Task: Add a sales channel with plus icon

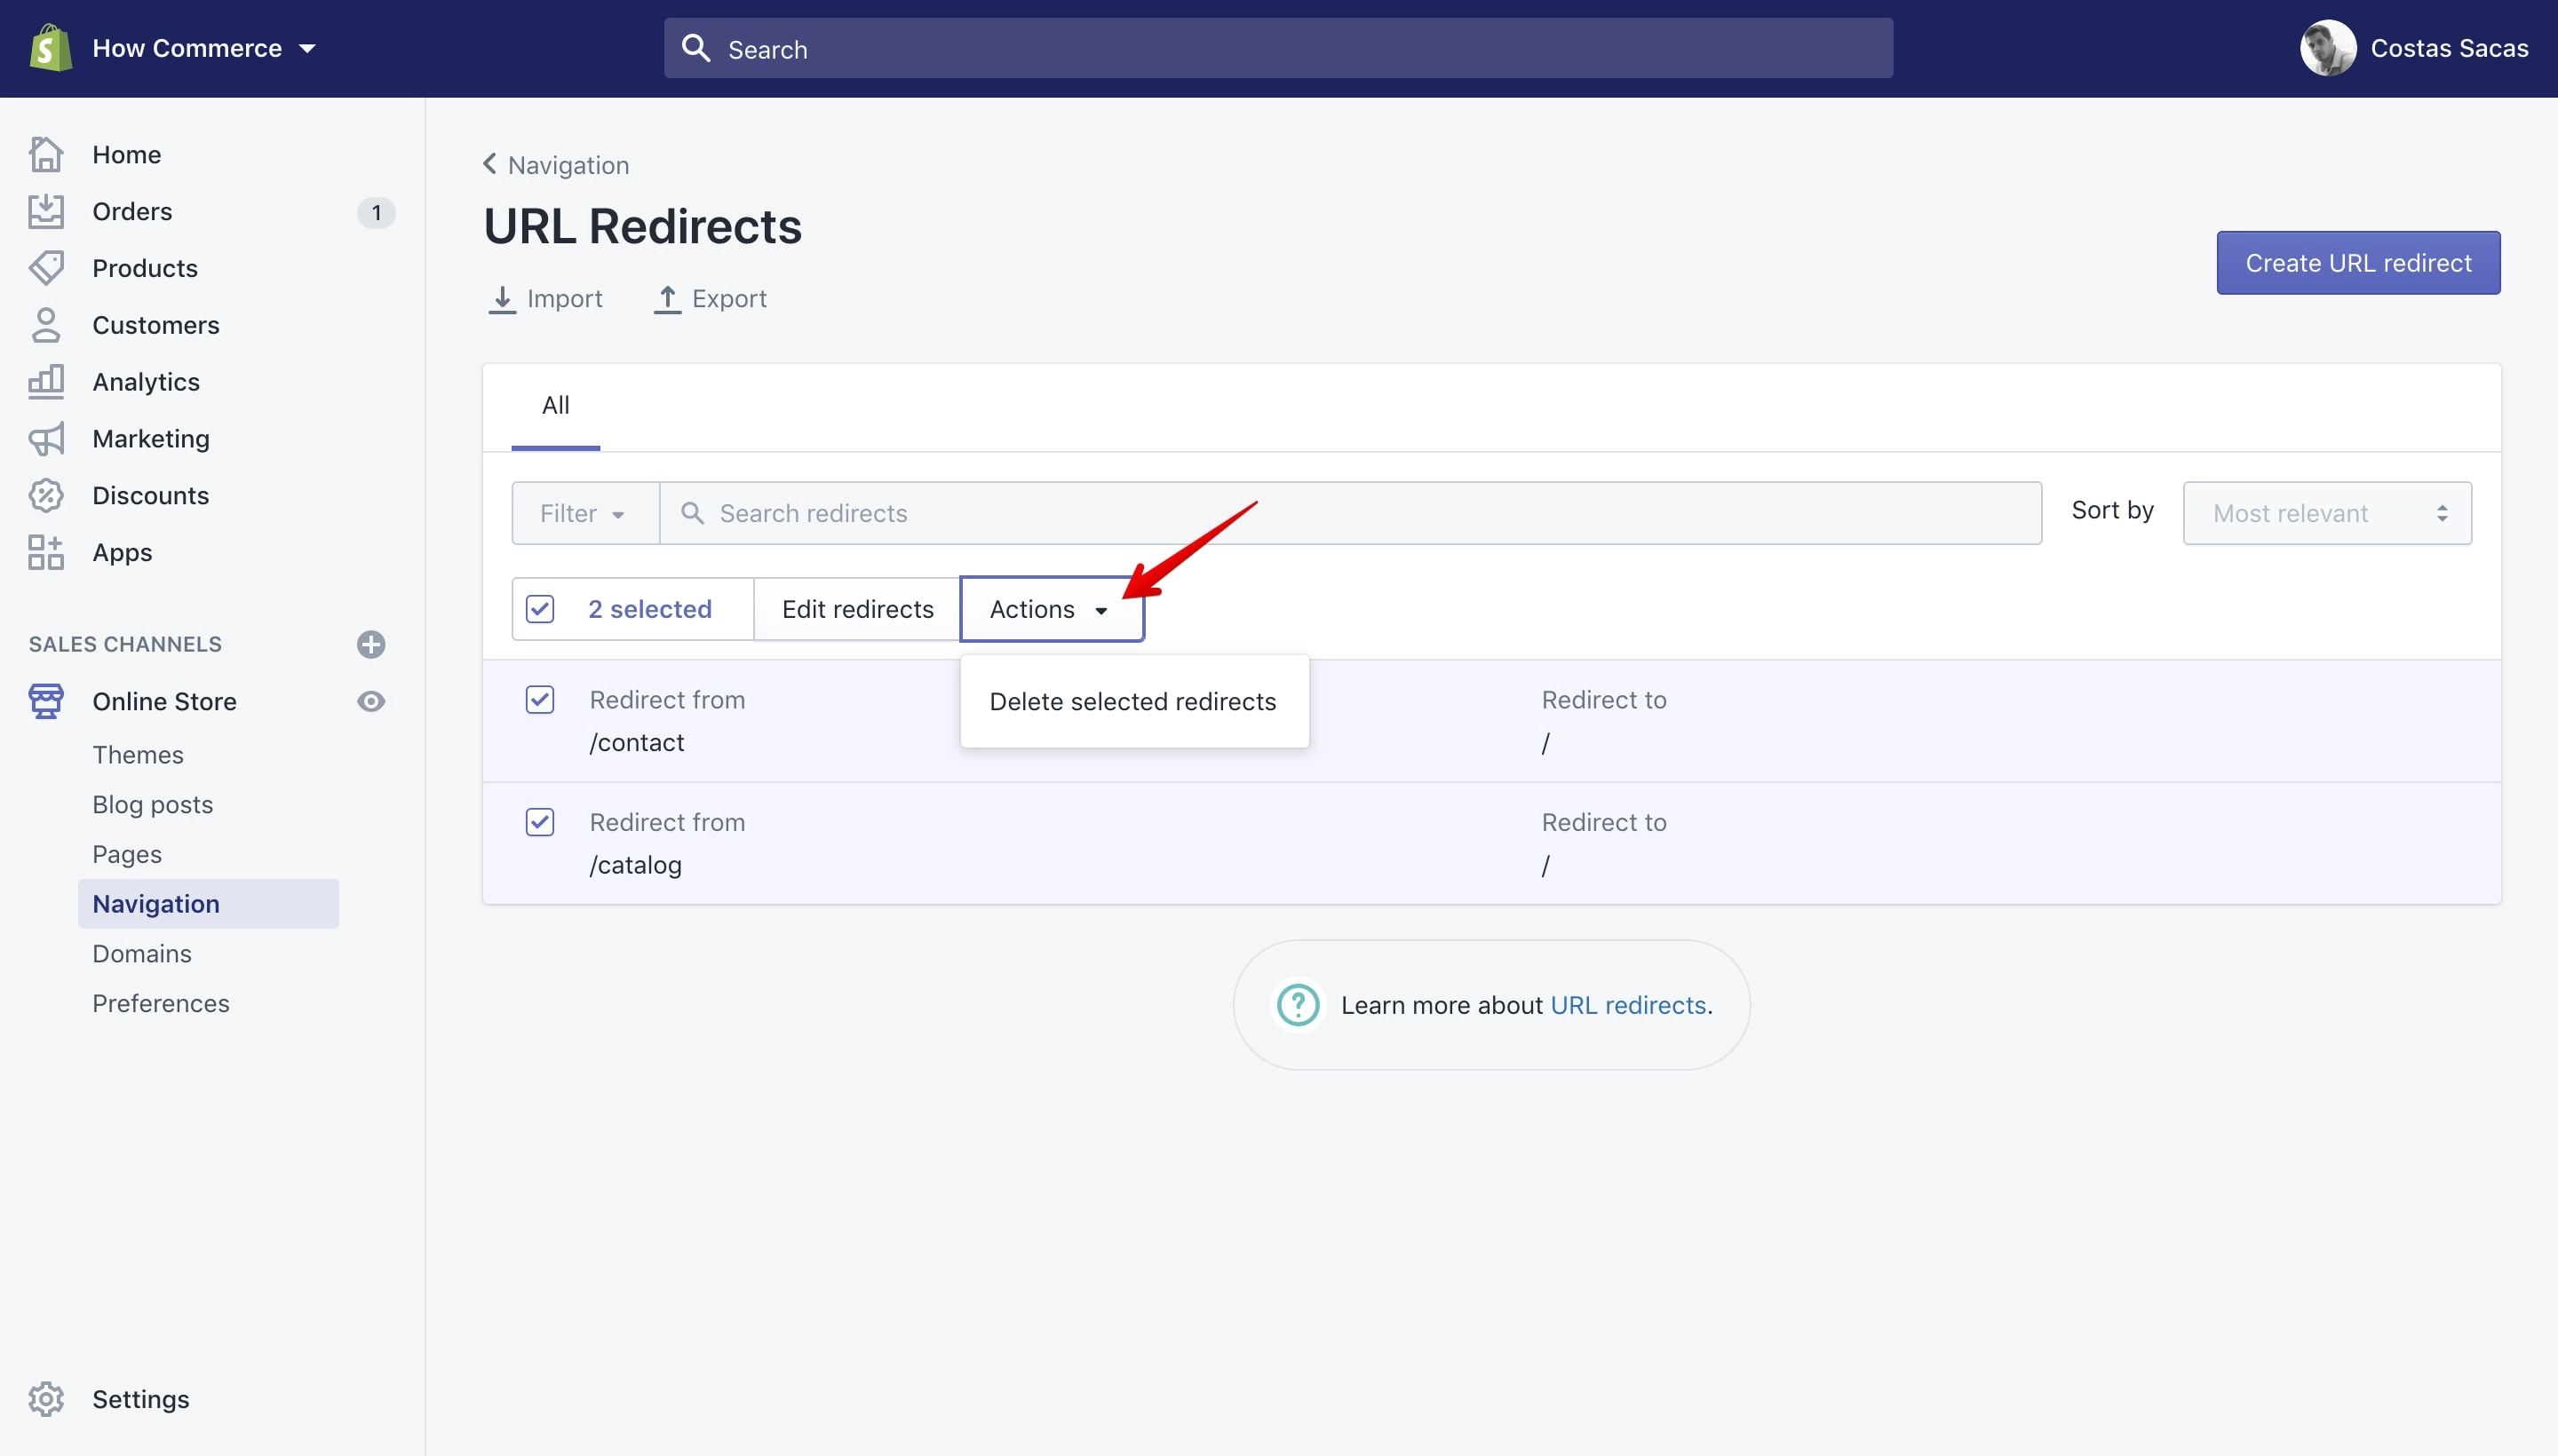Action: coord(371,644)
